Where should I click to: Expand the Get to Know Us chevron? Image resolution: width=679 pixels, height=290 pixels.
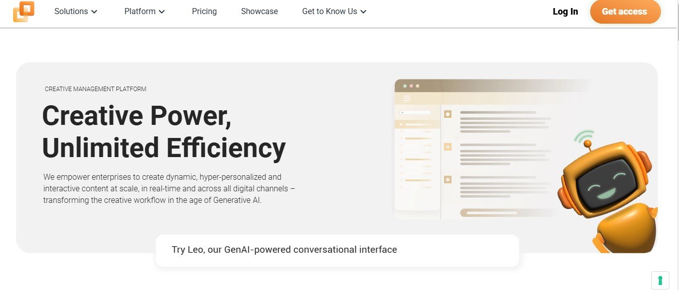click(363, 12)
